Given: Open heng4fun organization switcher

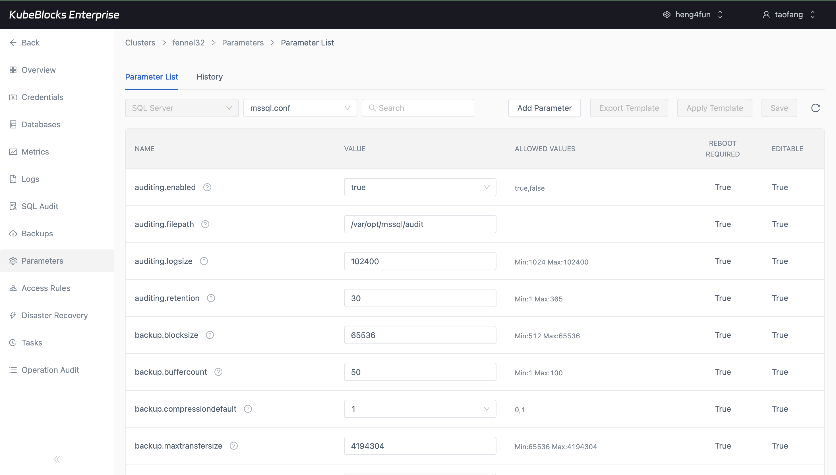Looking at the screenshot, I should click(x=693, y=15).
